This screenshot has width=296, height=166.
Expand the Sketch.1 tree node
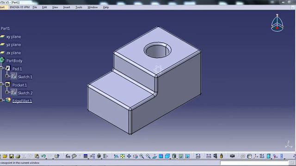coord(7,76)
